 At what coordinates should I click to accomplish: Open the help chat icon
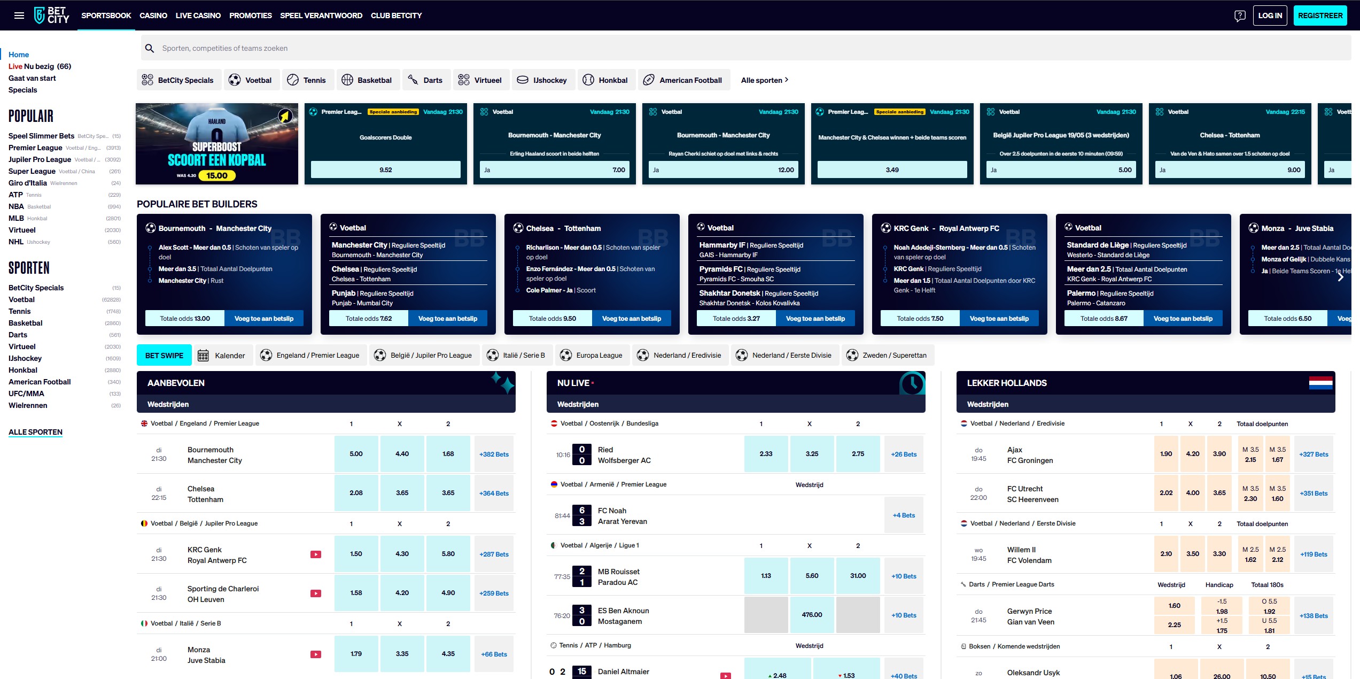[x=1240, y=16]
